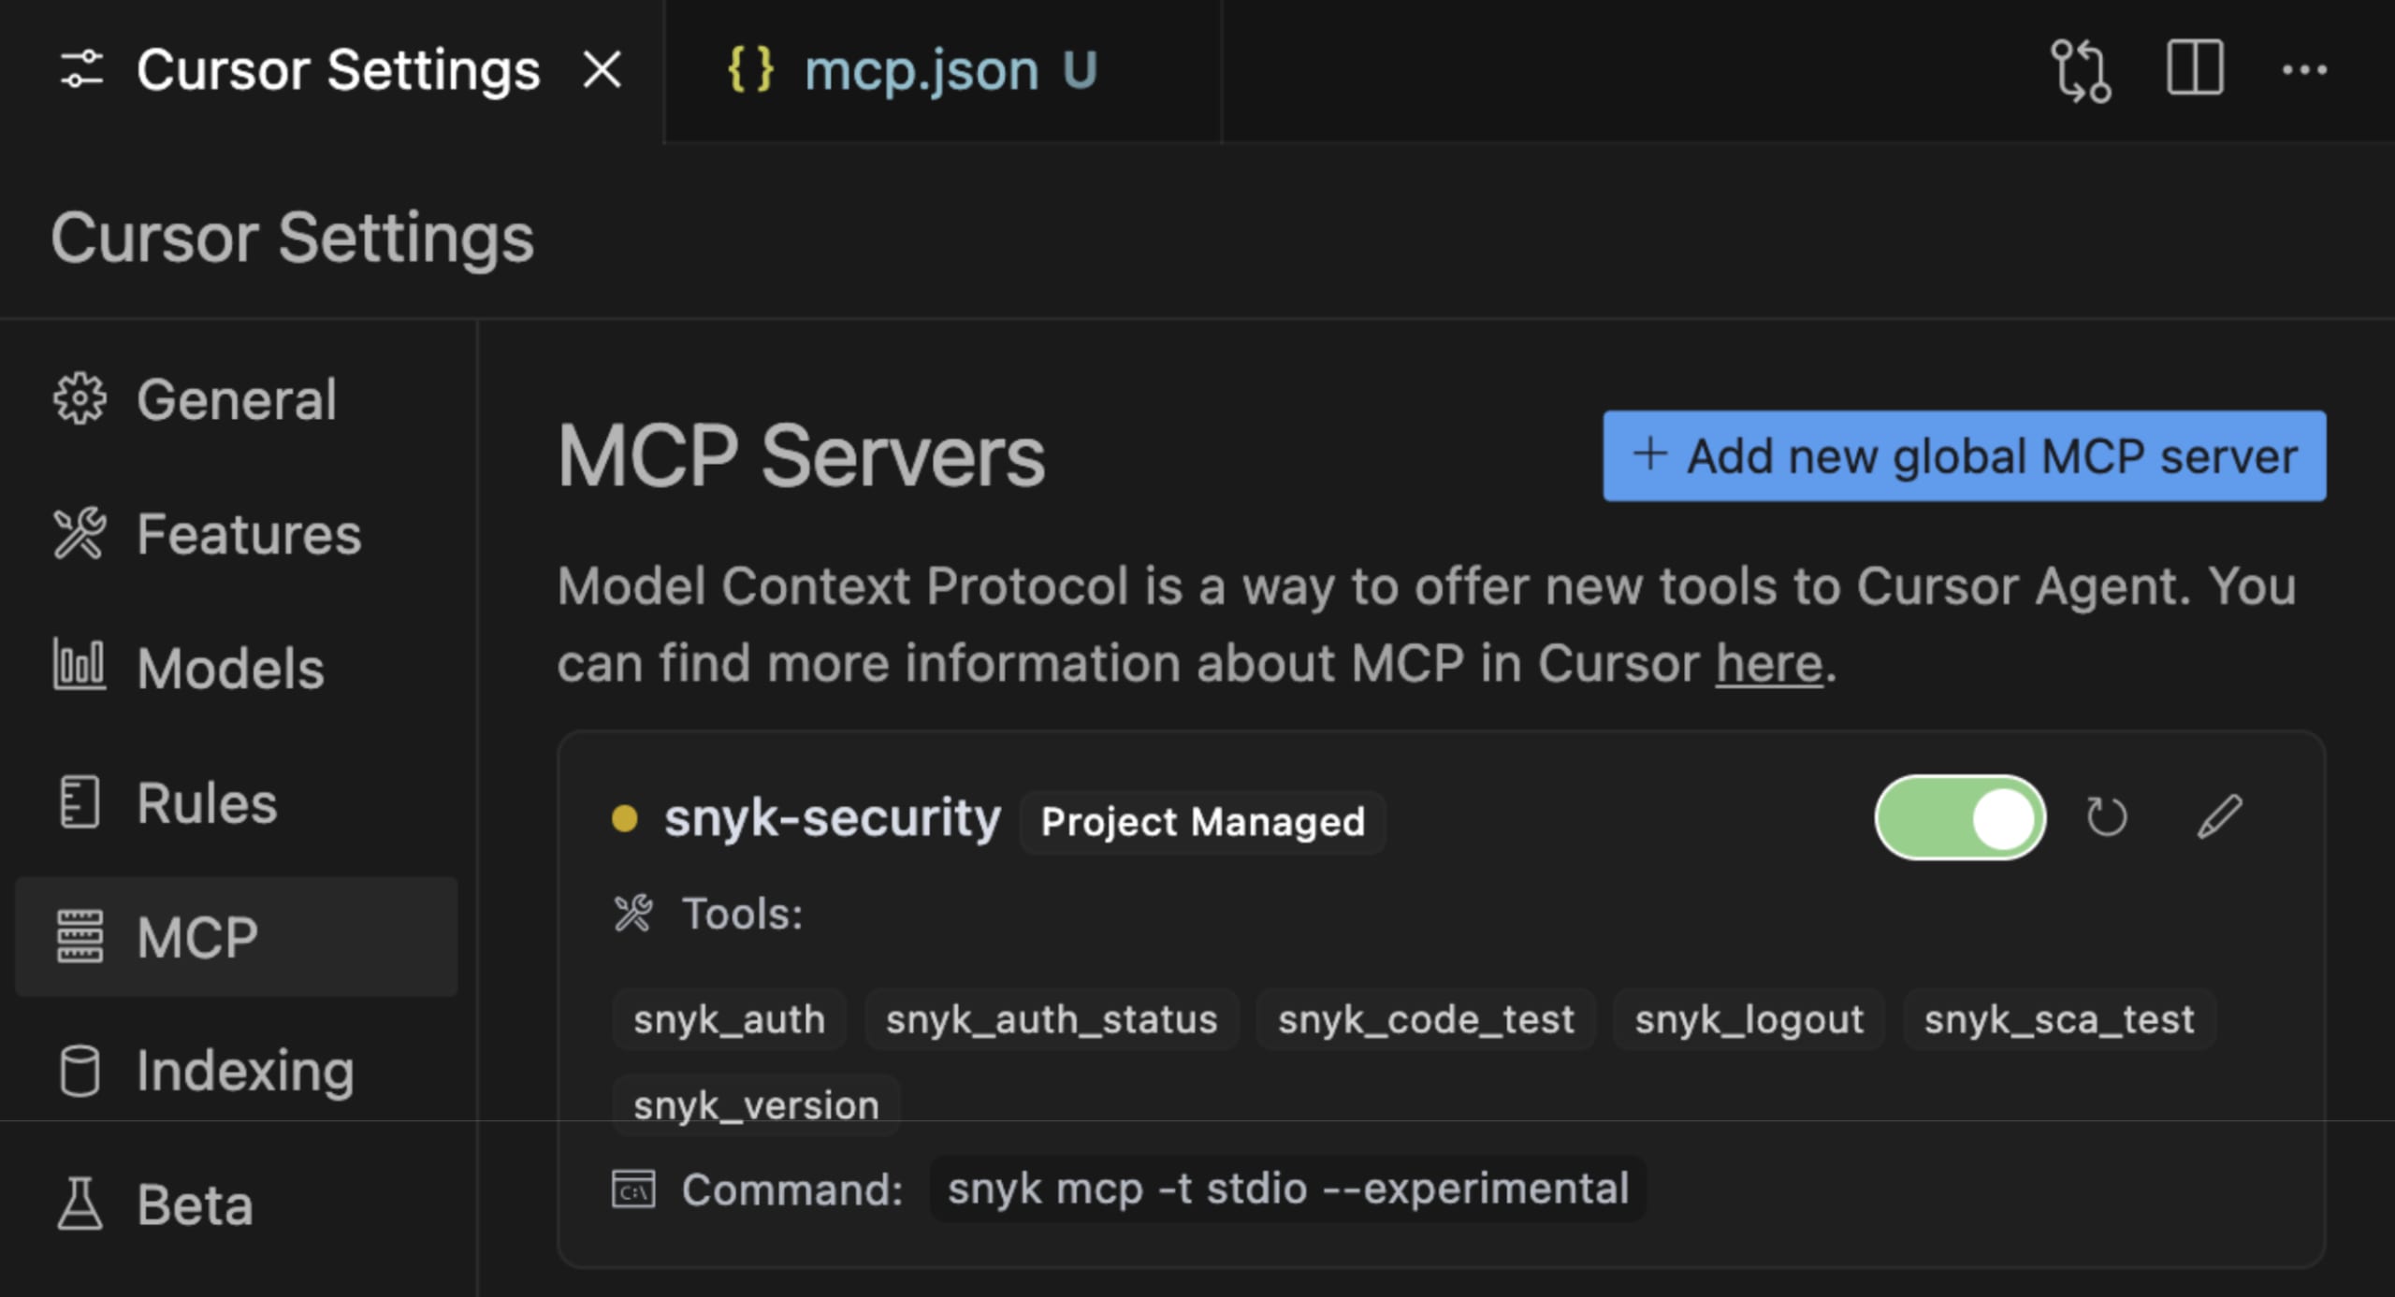Select the MCP settings section
Image resolution: width=2395 pixels, height=1297 pixels.
pos(236,936)
